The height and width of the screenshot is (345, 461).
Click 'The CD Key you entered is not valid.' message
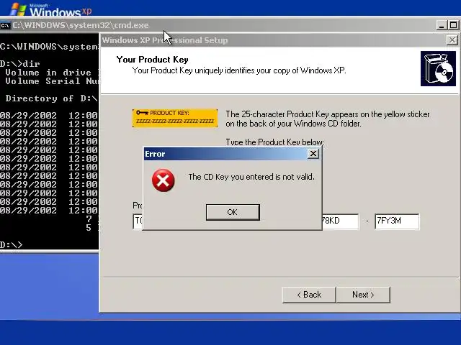tap(251, 177)
